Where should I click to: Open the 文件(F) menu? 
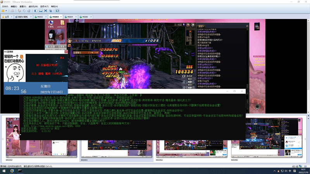click(5, 7)
